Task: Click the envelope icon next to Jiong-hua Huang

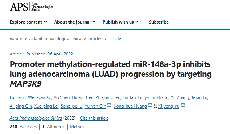Action: pos(150,105)
